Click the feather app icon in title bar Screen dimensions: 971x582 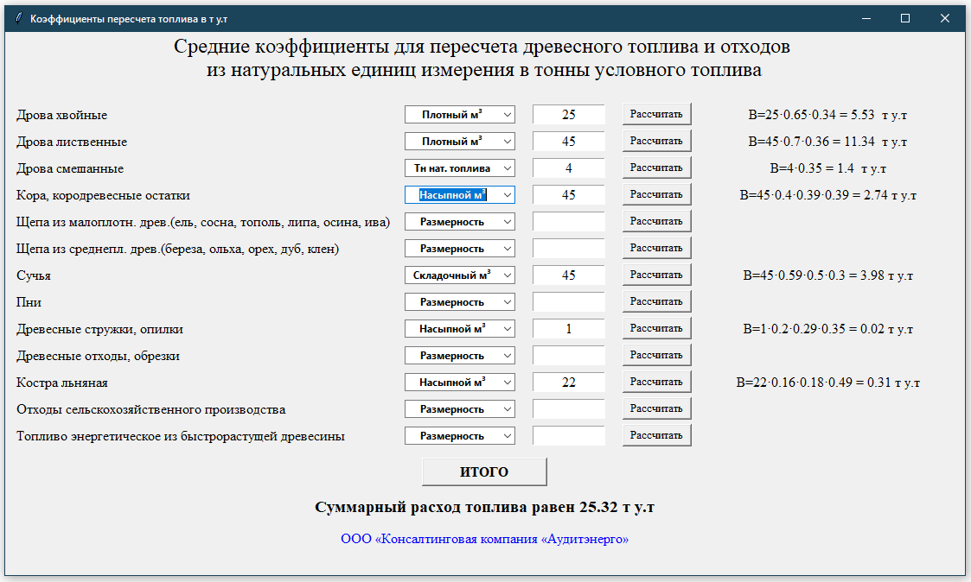click(17, 18)
